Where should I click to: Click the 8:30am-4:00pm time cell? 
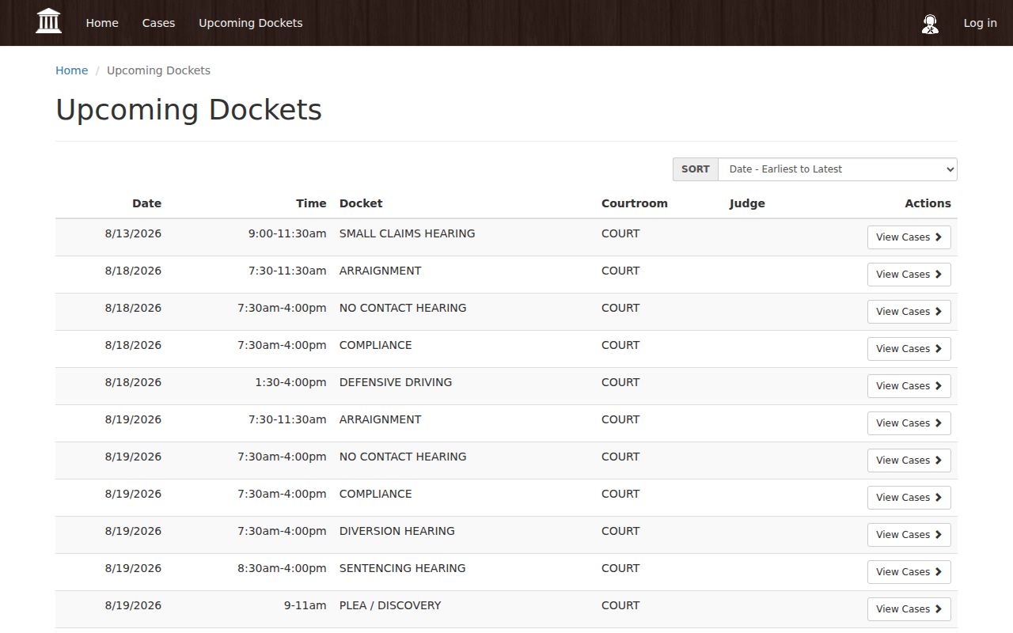pyautogui.click(x=282, y=568)
